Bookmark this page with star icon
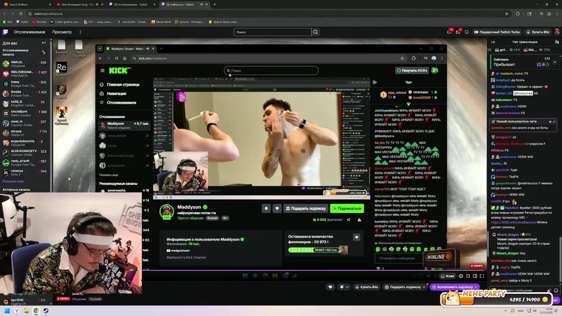This screenshot has width=562, height=316. [507, 14]
